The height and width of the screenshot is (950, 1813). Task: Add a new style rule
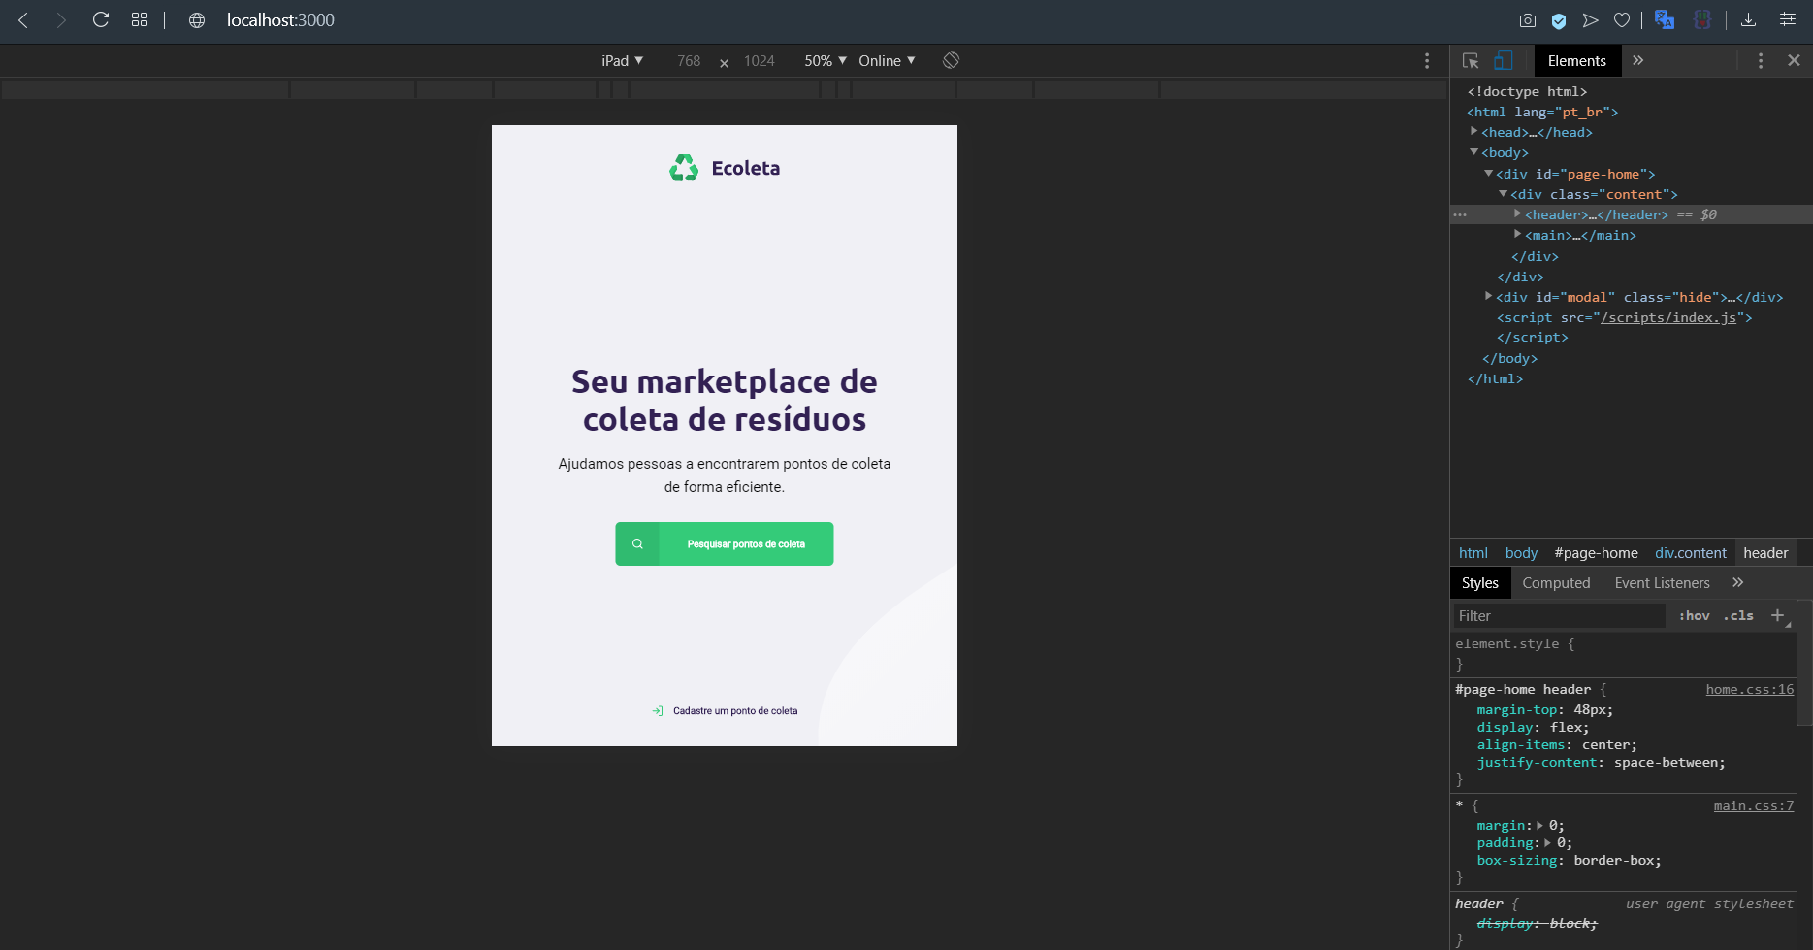(x=1778, y=615)
